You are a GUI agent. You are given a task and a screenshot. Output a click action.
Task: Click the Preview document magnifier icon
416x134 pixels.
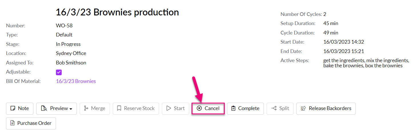44,108
